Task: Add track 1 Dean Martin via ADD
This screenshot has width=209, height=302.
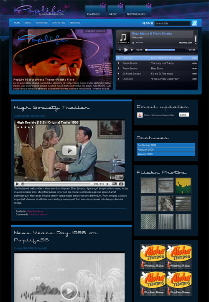Action: [x=194, y=58]
